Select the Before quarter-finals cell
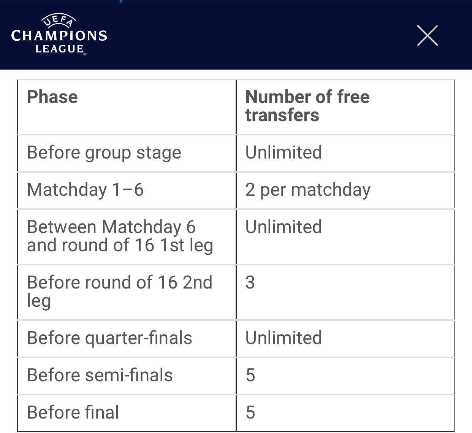 tap(127, 338)
